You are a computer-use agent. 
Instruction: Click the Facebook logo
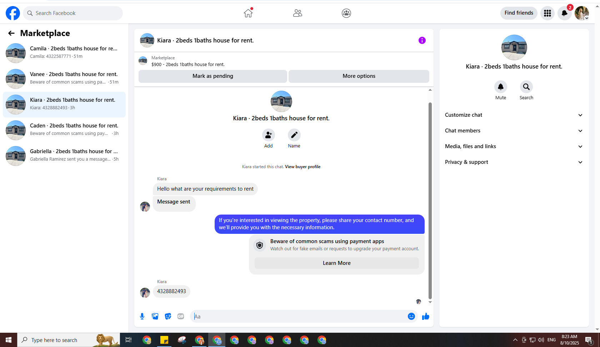[13, 13]
